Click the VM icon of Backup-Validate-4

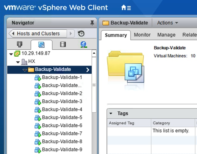click(x=38, y=110)
